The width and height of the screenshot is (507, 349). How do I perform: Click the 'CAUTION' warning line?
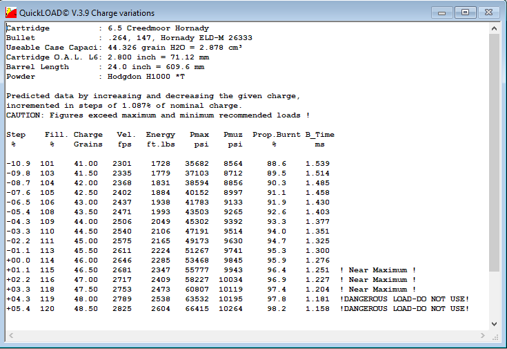[x=158, y=115]
